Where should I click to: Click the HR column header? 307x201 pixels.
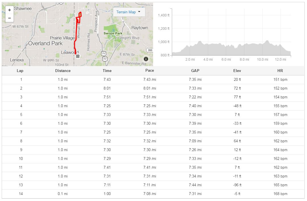pos(280,71)
